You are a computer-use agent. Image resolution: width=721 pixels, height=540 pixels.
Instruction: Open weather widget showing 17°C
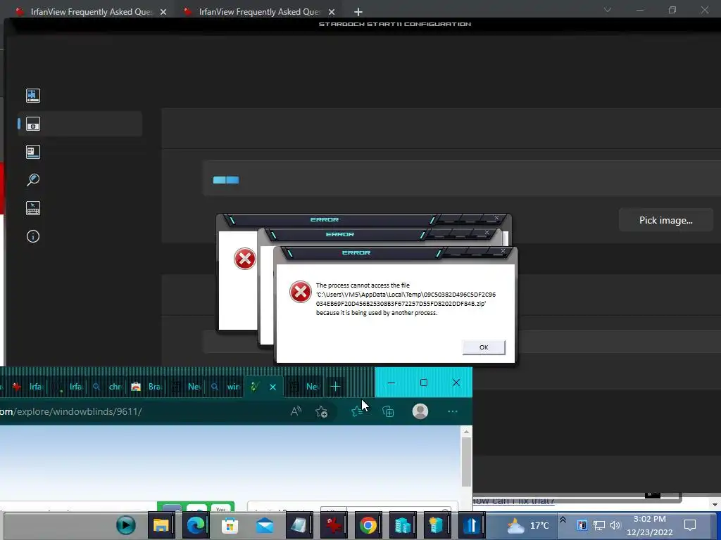point(528,525)
